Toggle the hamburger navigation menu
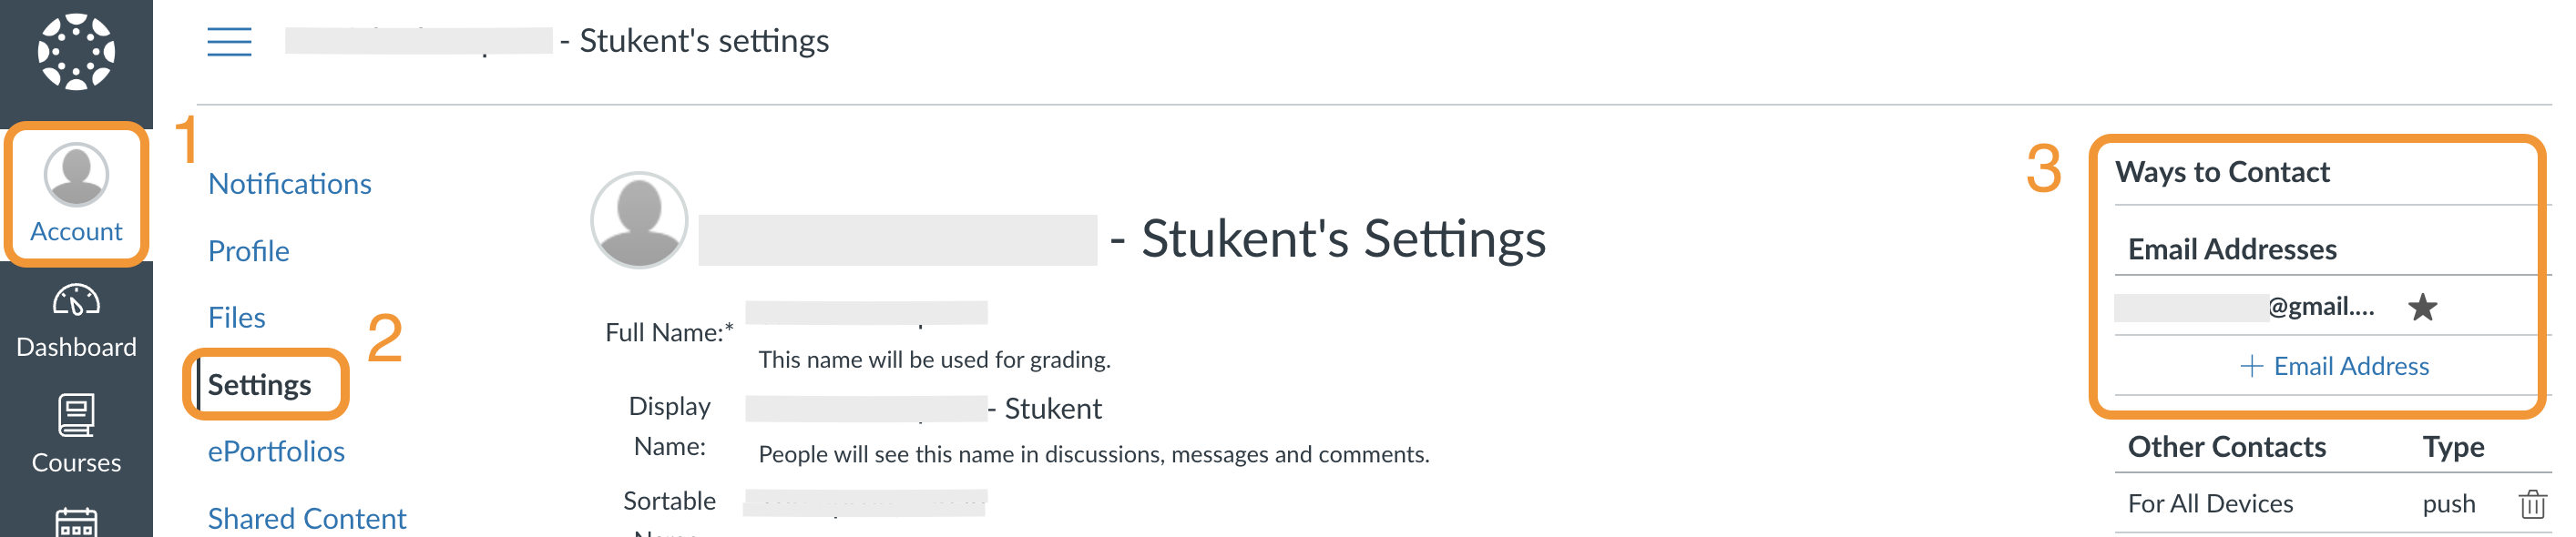This screenshot has height=537, width=2576. [229, 42]
